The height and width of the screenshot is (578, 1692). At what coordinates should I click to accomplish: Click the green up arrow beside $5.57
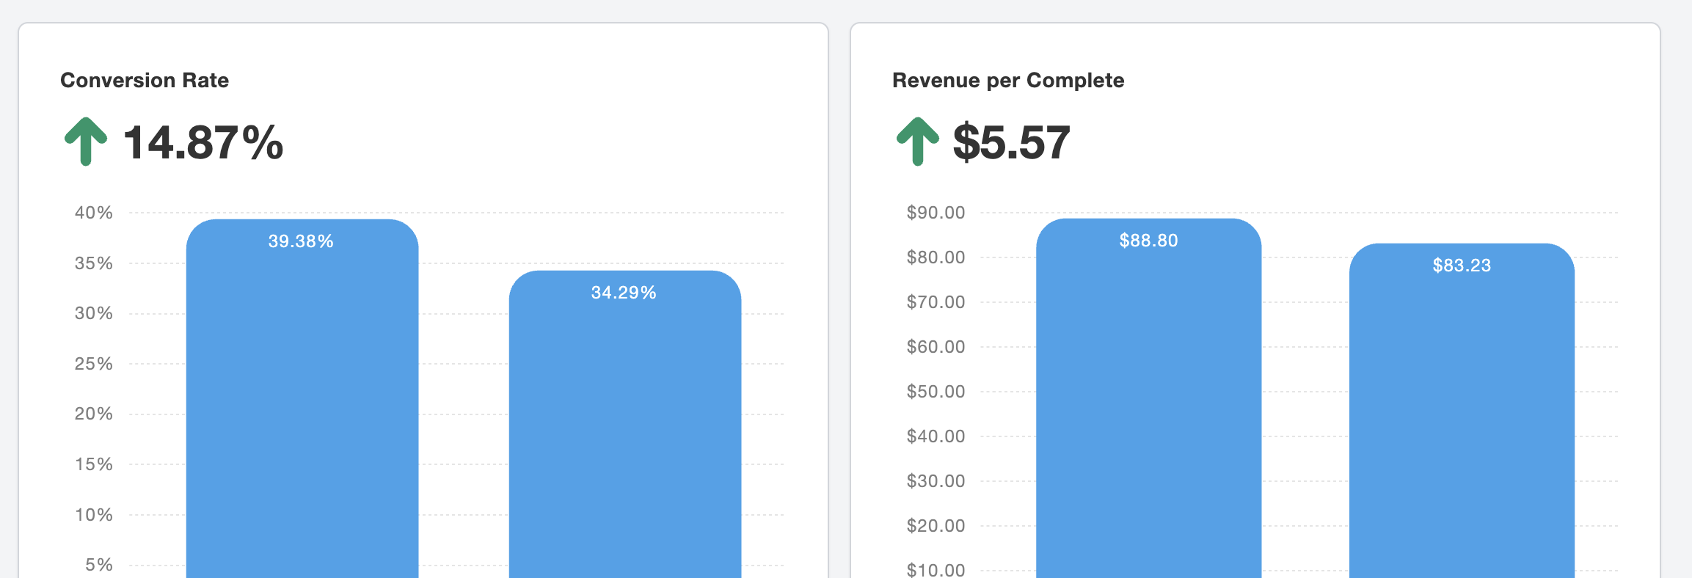coord(917,142)
